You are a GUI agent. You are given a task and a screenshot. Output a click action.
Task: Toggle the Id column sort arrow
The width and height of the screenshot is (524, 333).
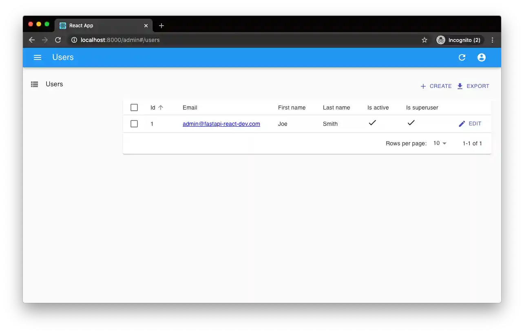[x=161, y=107]
